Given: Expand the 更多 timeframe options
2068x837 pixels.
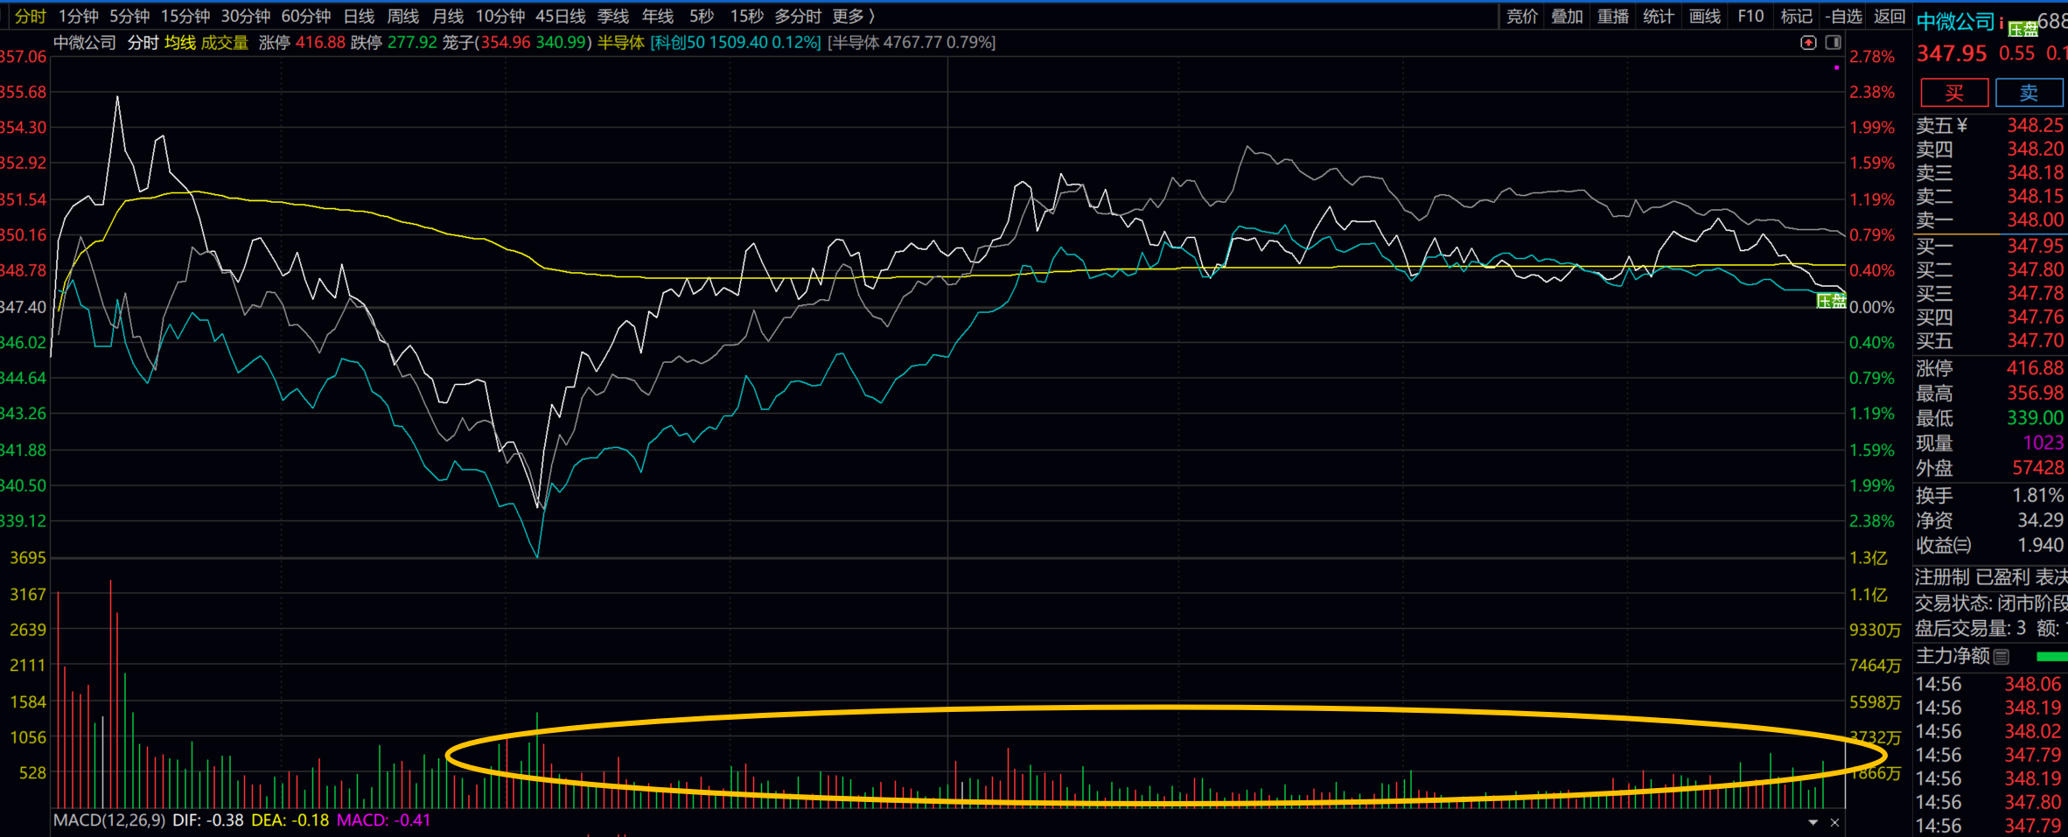Looking at the screenshot, I should 853,17.
